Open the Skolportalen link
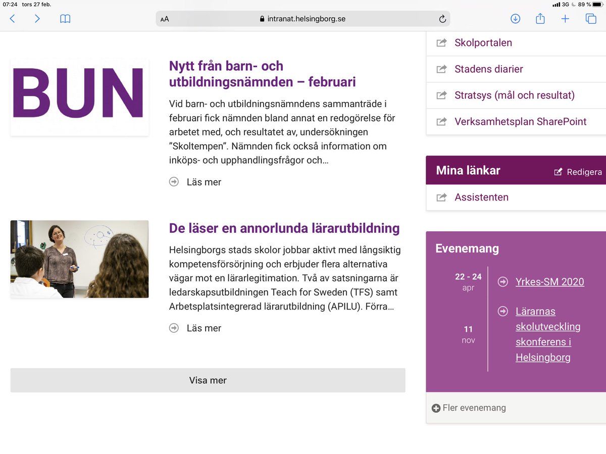Viewport: 606px width, 454px height. pos(483,43)
